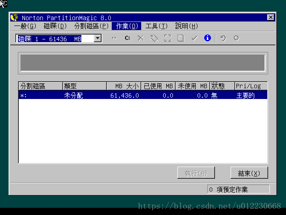Click the 類型 column header

(84, 86)
